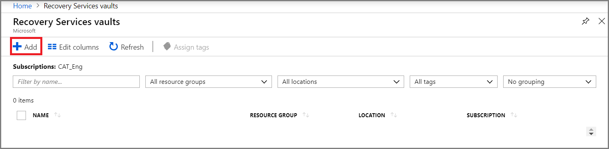Open the All resource groups dropdown

208,81
